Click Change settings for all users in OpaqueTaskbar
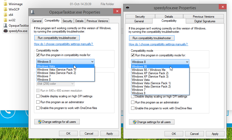This screenshot has width=232, height=140. (57, 122)
